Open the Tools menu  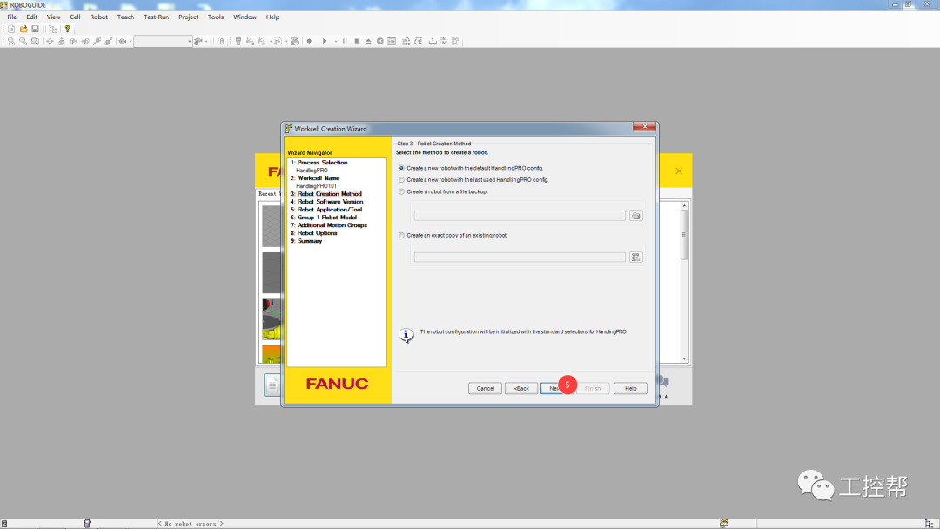[x=216, y=17]
